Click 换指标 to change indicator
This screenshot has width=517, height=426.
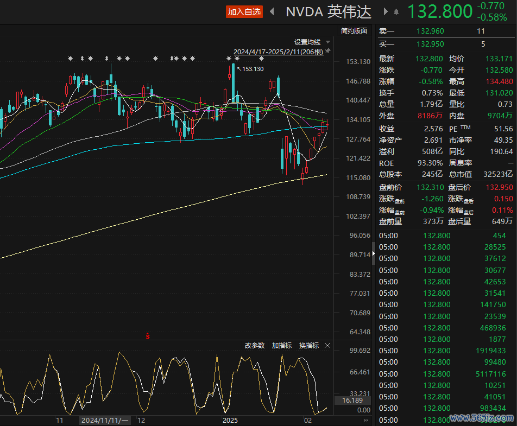click(x=308, y=345)
